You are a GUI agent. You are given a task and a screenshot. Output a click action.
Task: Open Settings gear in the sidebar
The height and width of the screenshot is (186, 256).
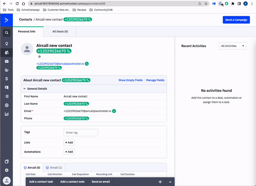click(x=6, y=170)
